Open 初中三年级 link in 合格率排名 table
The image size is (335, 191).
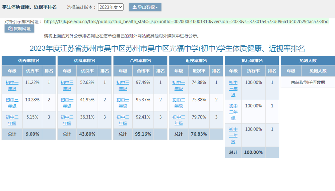click(123, 86)
